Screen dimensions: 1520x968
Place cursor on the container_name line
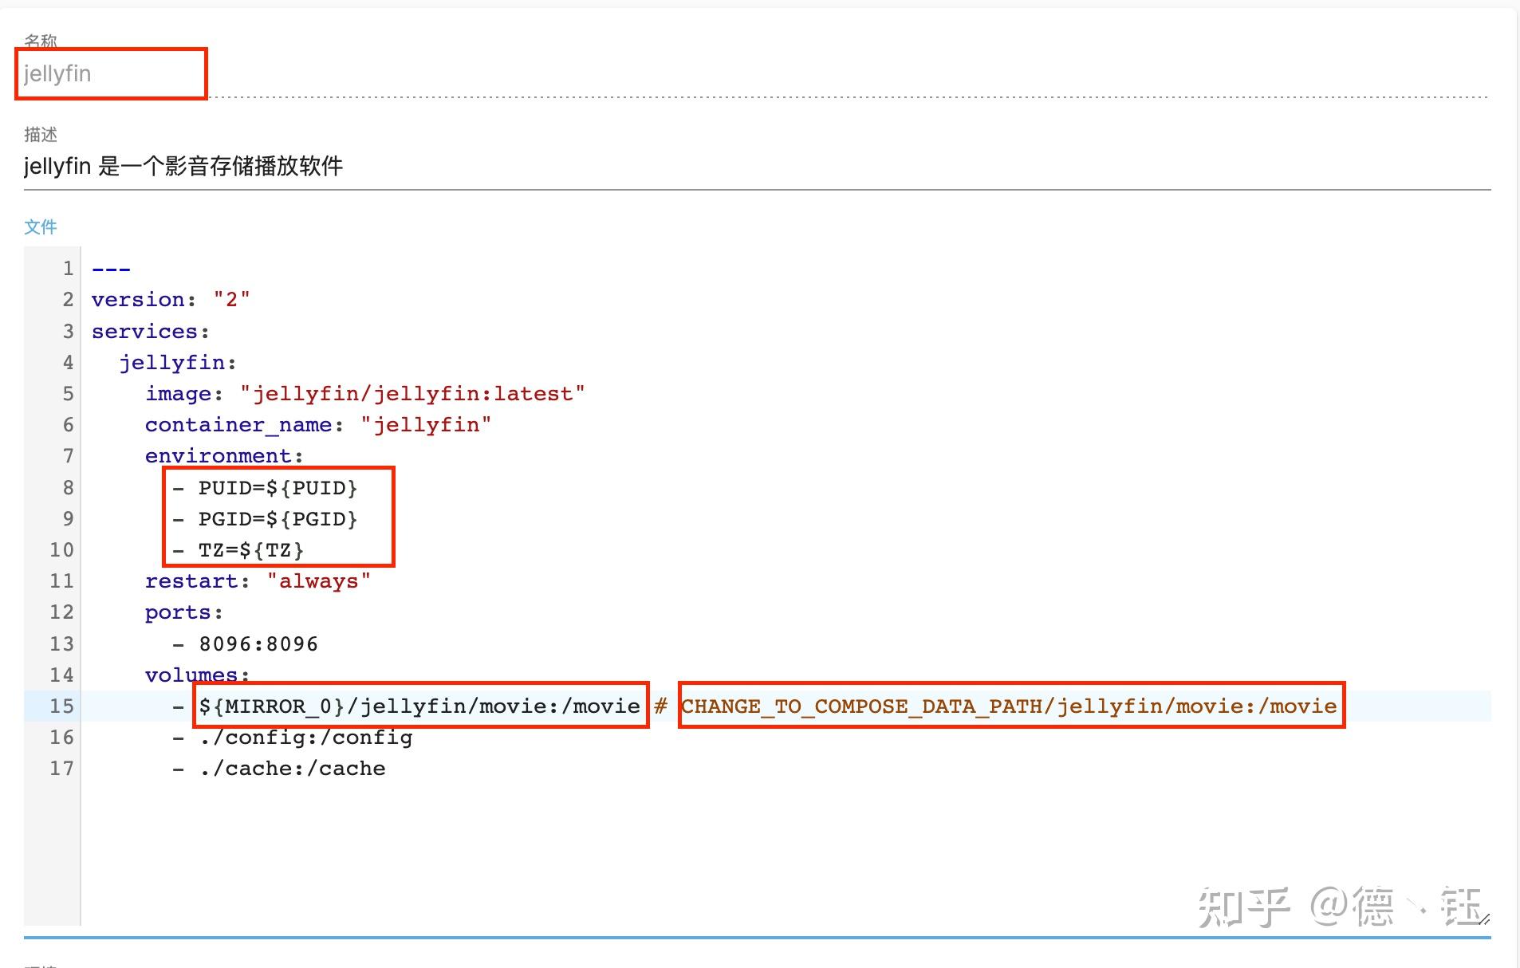click(x=317, y=425)
